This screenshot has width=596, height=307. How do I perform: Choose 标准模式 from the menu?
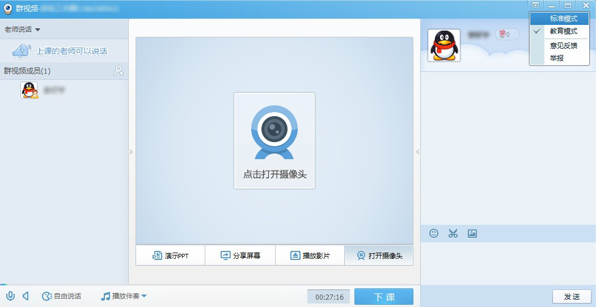pyautogui.click(x=563, y=19)
